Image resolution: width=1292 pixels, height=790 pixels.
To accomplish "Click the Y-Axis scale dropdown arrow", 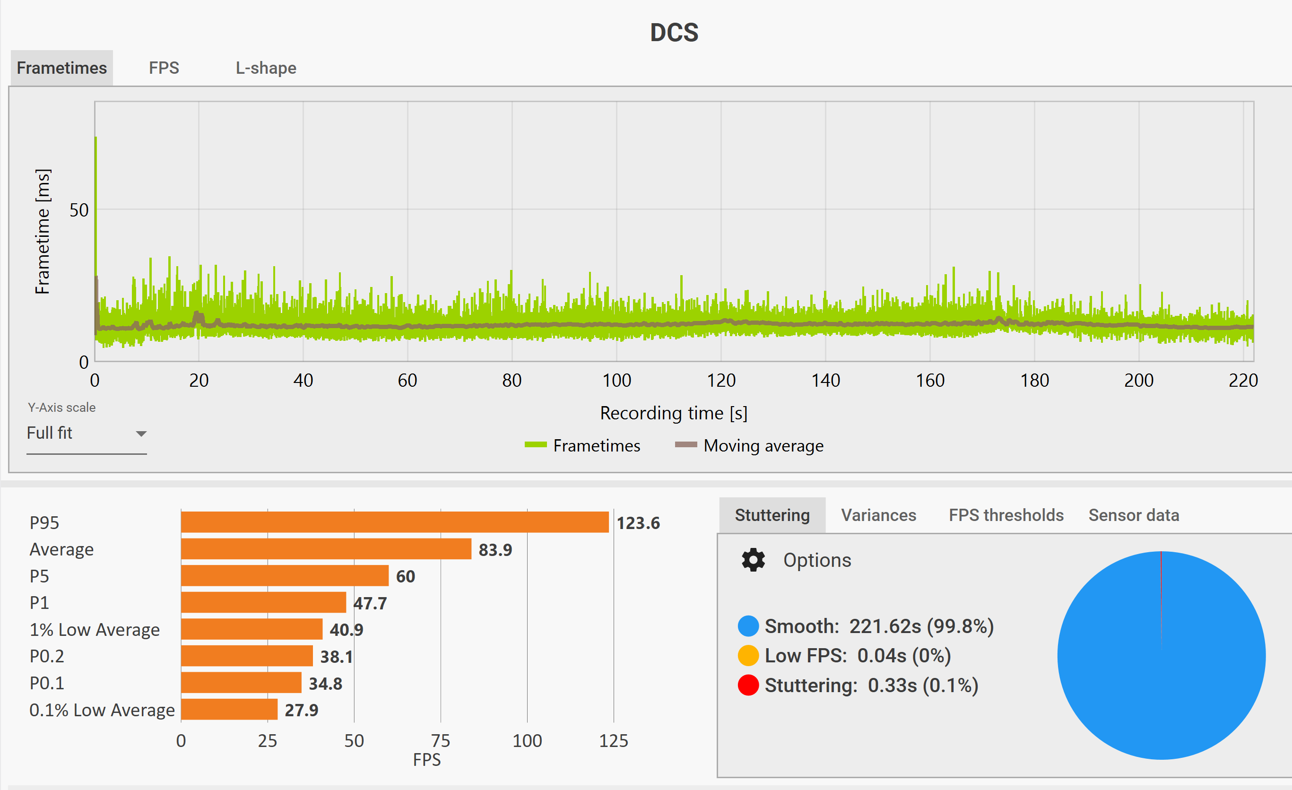I will tap(140, 434).
